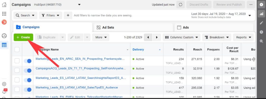
Task: Select the 271,615 reach value
Action: point(196,59)
